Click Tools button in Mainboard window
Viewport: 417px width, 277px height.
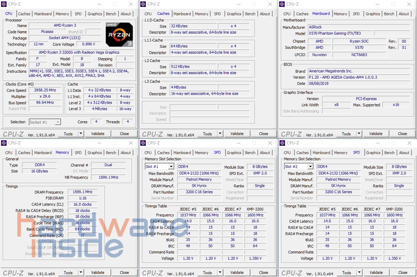[x=346, y=134]
